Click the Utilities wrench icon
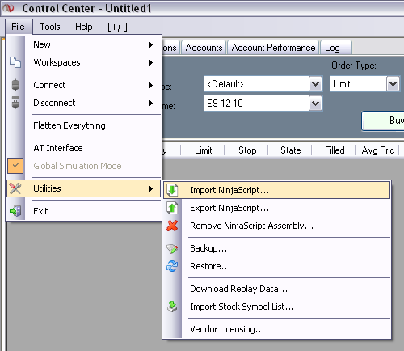This screenshot has width=404, height=351. coord(15,188)
